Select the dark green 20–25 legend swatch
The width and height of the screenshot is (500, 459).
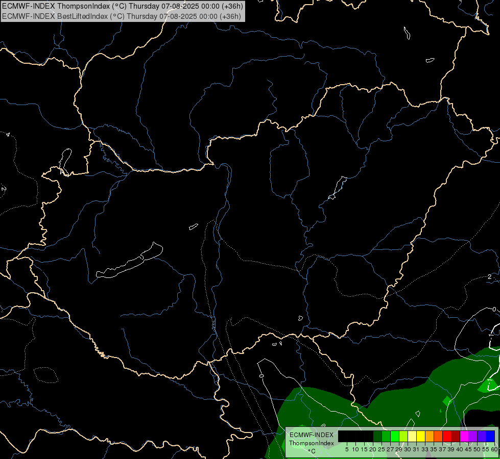pyautogui.click(x=377, y=437)
